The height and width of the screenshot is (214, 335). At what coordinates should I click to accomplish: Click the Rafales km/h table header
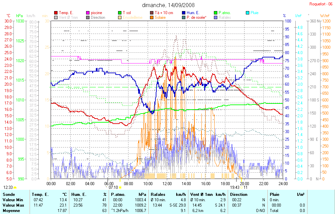coord(168,195)
